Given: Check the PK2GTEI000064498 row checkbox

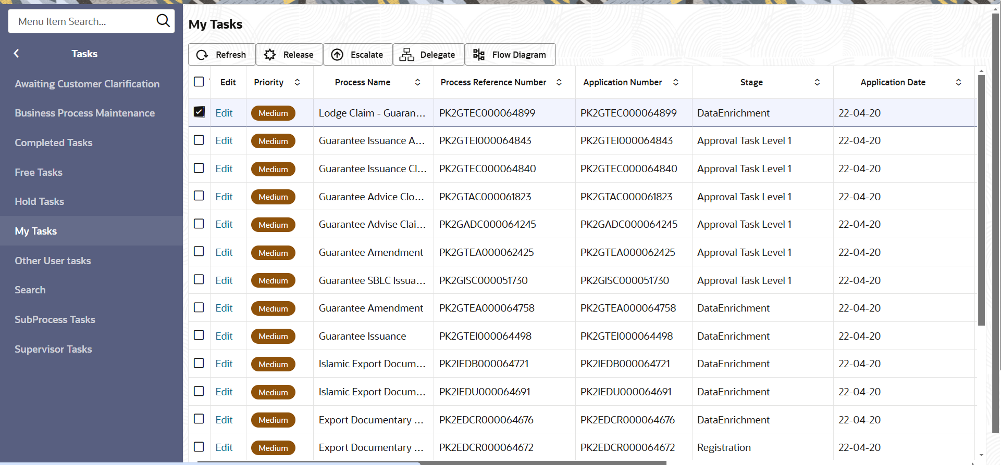Looking at the screenshot, I should 199,335.
